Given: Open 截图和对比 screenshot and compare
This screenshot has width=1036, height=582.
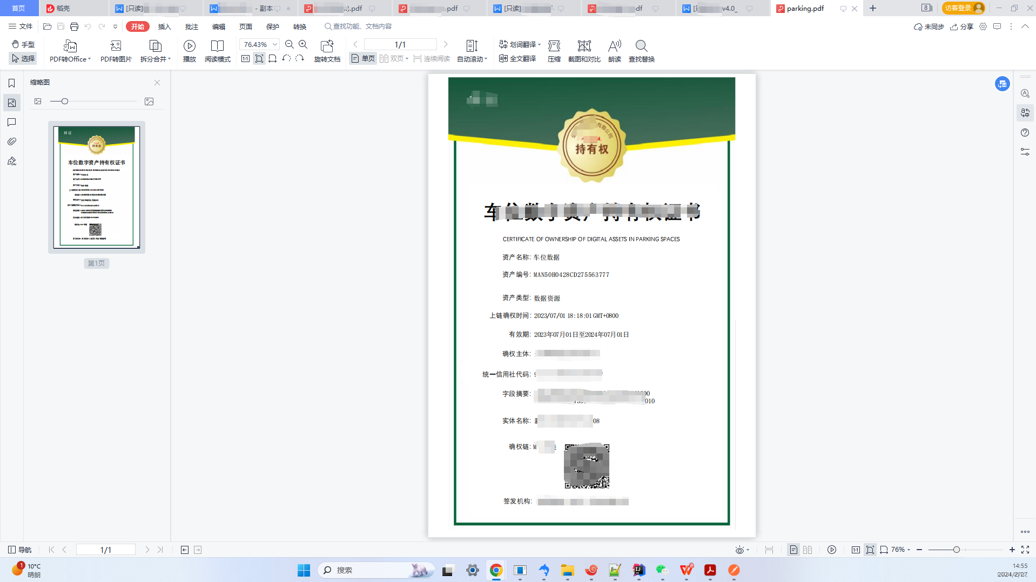Looking at the screenshot, I should 583,50.
